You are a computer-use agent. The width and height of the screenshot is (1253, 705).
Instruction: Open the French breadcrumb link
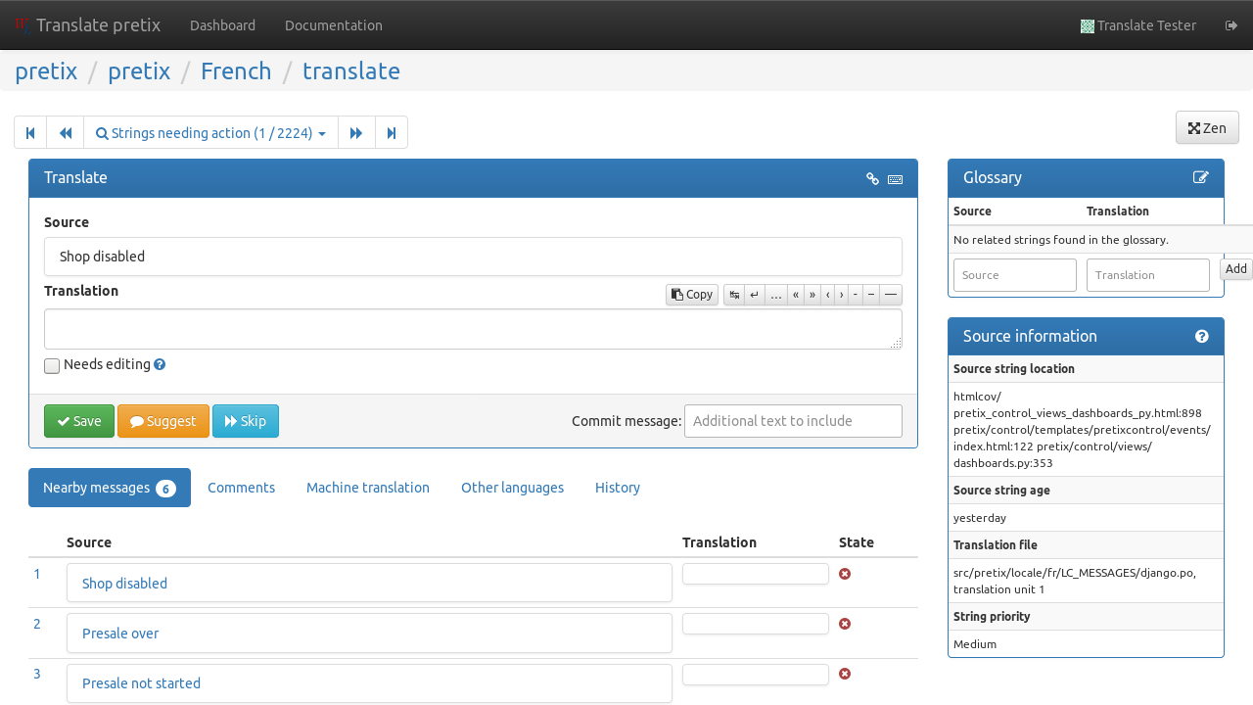coord(236,71)
